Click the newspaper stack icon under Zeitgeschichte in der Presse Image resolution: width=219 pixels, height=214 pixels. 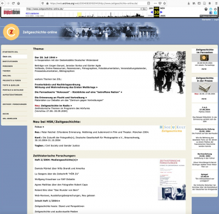[x=205, y=87]
